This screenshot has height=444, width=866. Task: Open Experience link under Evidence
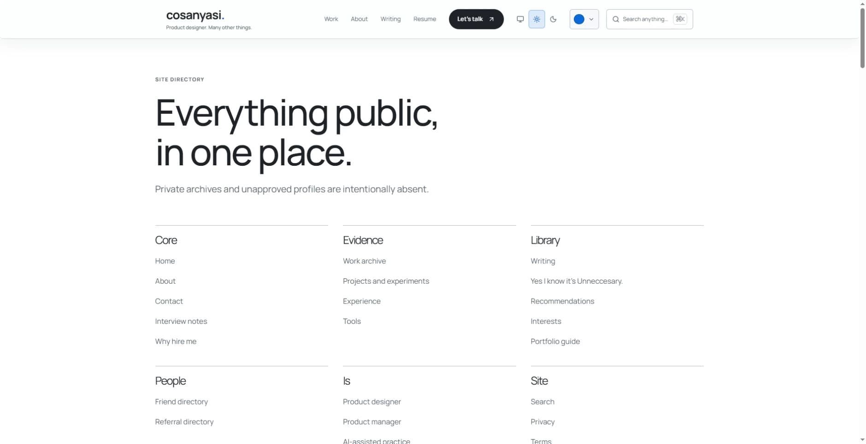point(362,301)
